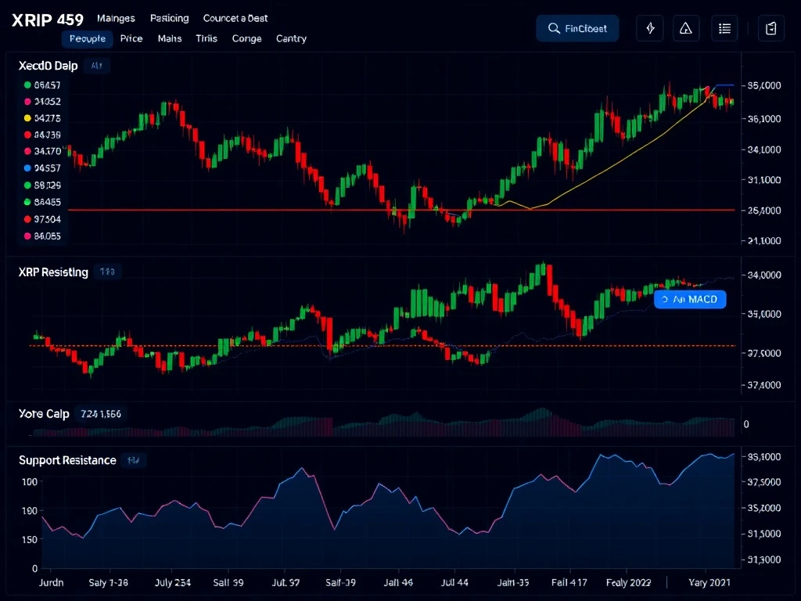Image resolution: width=801 pixels, height=601 pixels.
Task: Open the warning triangle alerts icon
Action: coord(686,29)
